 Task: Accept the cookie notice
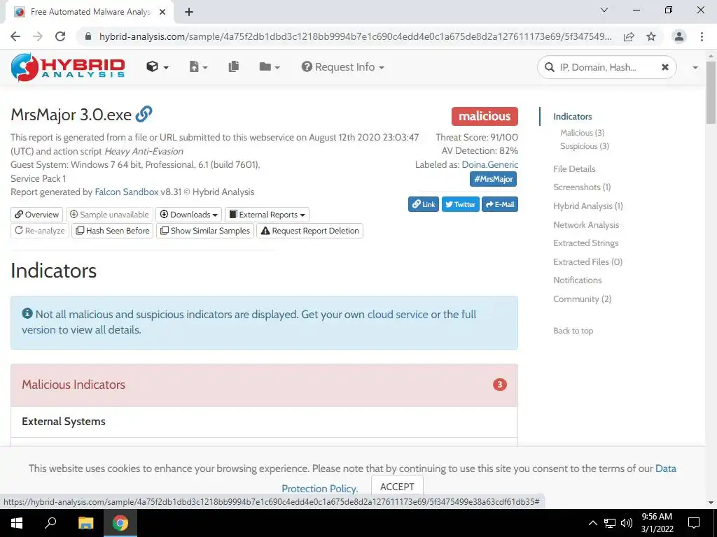point(397,487)
